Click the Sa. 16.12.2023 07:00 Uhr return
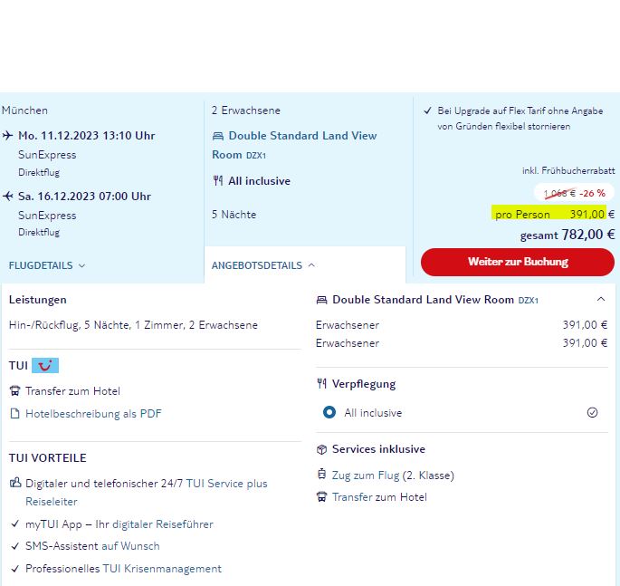Screen dimensions: 620x586 coord(84,197)
